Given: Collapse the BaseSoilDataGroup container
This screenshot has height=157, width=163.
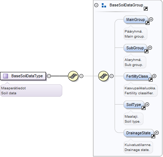Looking at the screenshot, I should tap(96, 5).
